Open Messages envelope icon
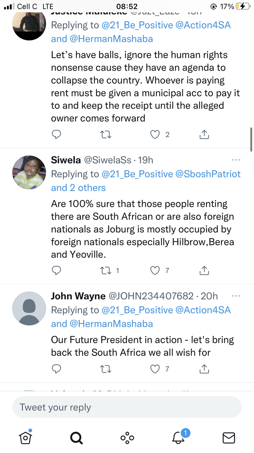Image resolution: width=254 pixels, height=453 pixels. (229, 438)
